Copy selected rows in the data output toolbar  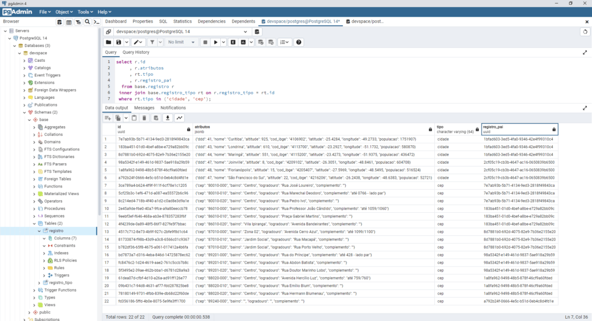[118, 118]
